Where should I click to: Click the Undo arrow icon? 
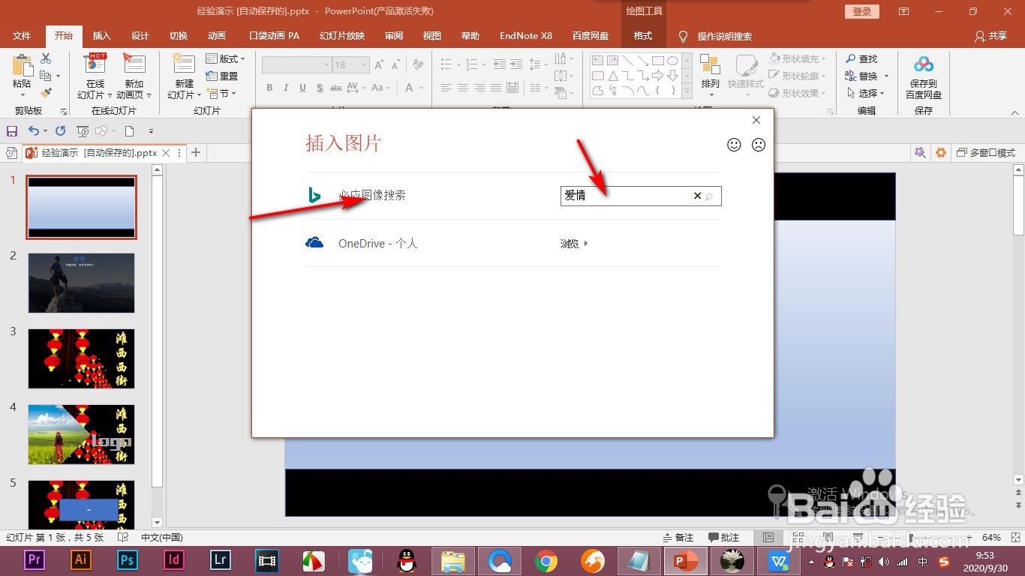coord(33,131)
